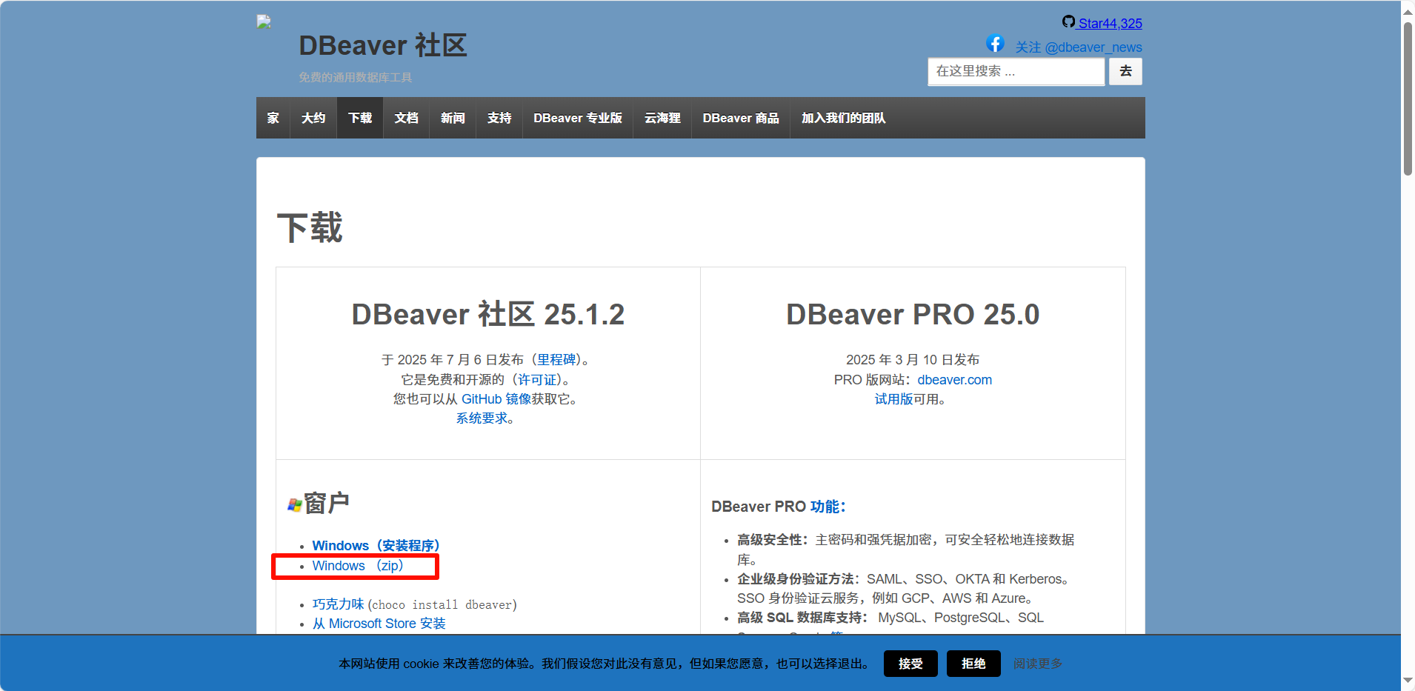Open the GitHub 镜像 link
Screen dimensions: 1415x691
point(496,399)
